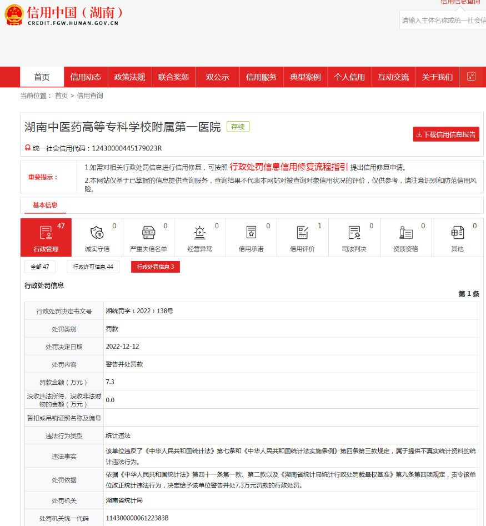
Task: Click the 行政管理 category icon
Action: coord(46,233)
